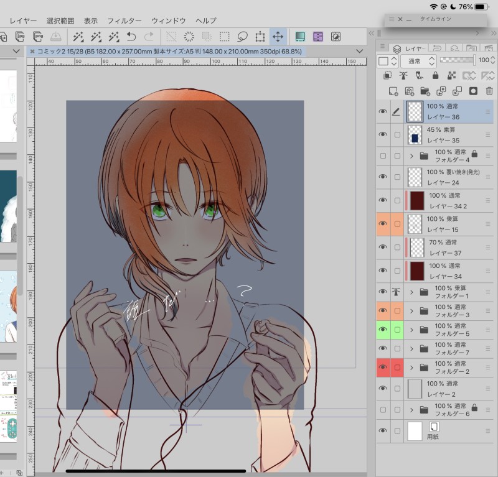Undo the last action in command bar
The width and height of the screenshot is (498, 477).
pyautogui.click(x=131, y=37)
